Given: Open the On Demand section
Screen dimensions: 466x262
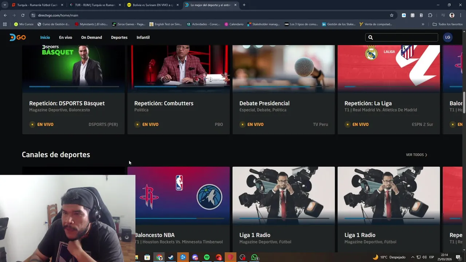Looking at the screenshot, I should [x=91, y=37].
